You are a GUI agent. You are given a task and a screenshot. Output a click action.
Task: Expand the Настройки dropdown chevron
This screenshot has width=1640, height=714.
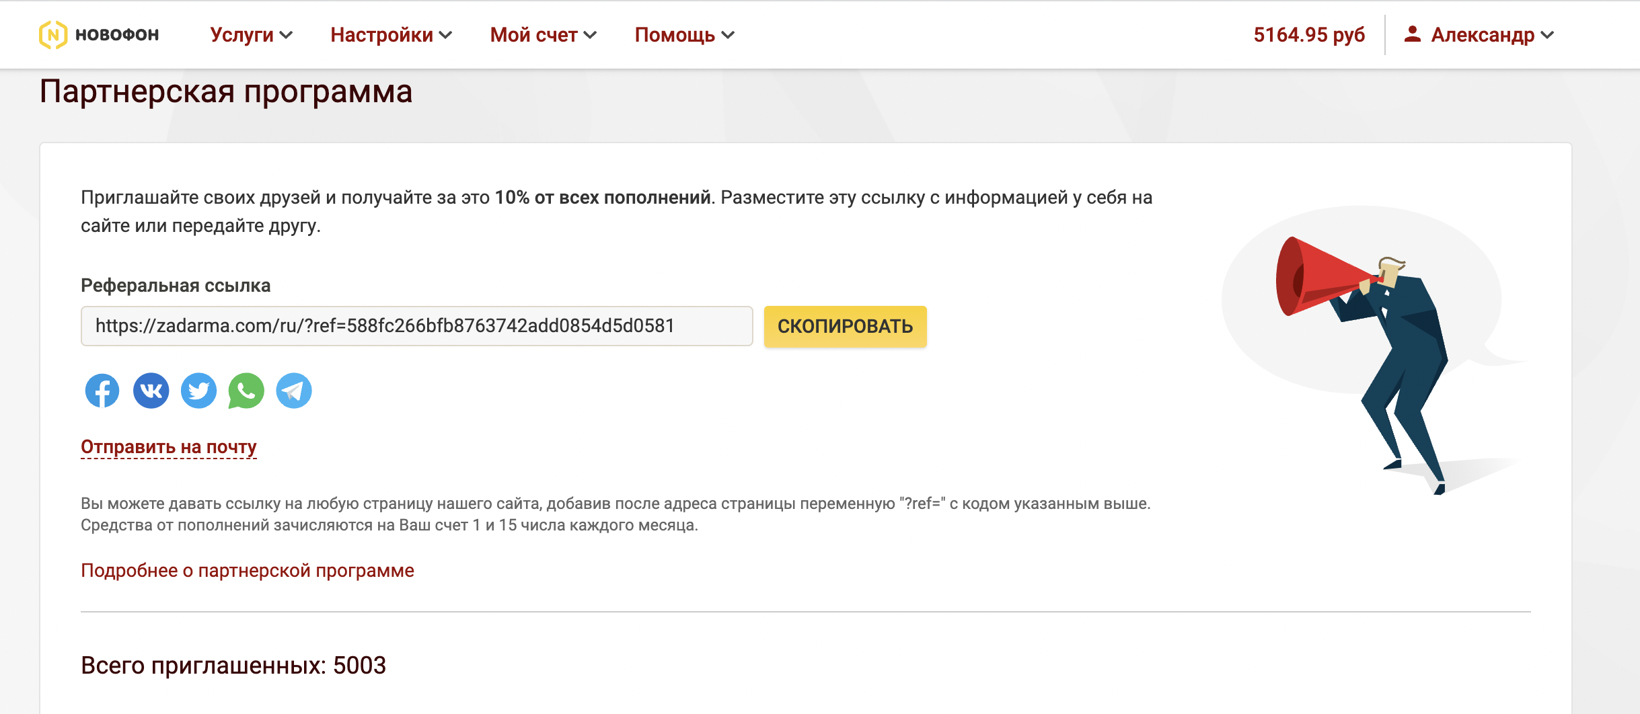coord(445,35)
